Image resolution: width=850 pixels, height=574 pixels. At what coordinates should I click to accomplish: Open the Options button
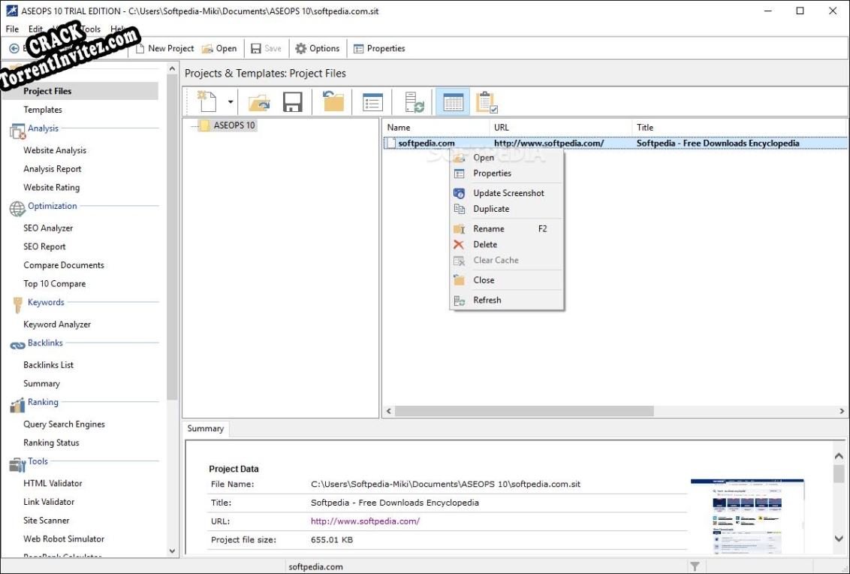[317, 48]
